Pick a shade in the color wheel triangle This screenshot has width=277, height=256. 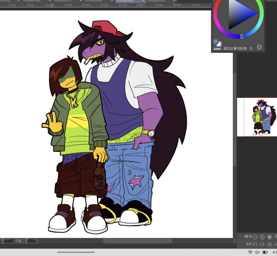241,14
